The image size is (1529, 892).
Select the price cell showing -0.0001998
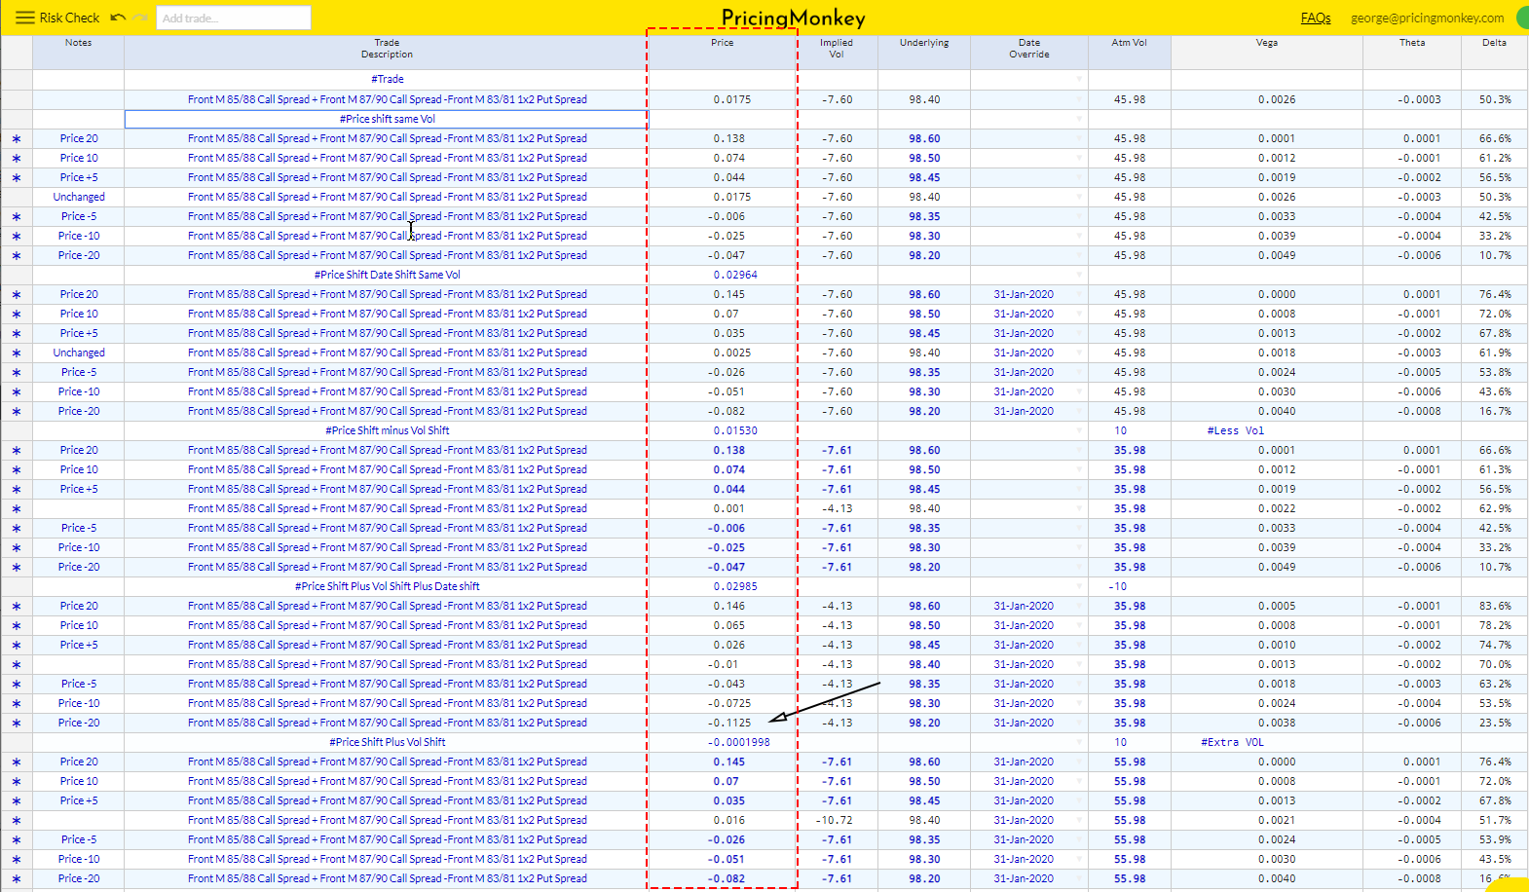(x=723, y=742)
